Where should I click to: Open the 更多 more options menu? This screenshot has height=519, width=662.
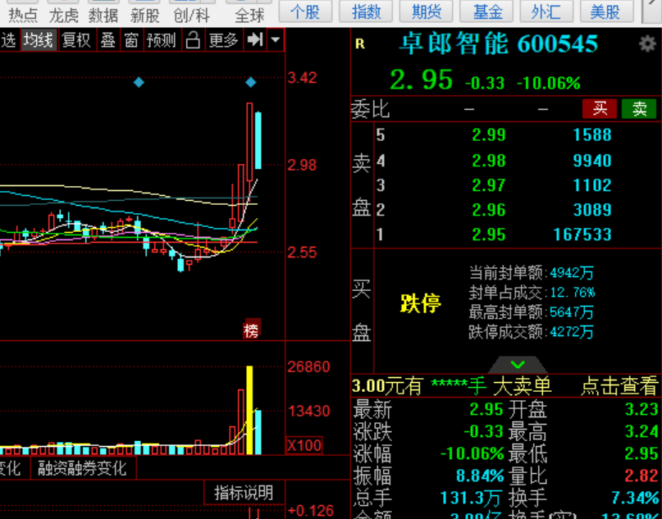223,40
